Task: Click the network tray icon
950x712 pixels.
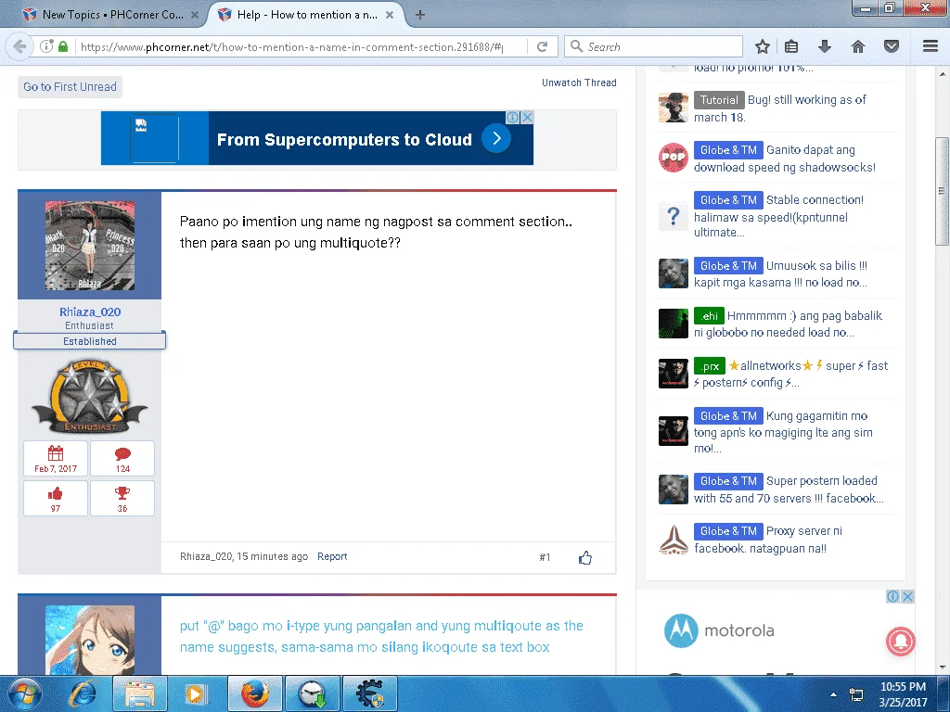Action: click(x=856, y=694)
